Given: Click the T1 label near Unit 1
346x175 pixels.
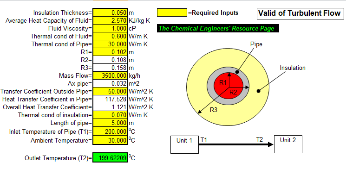Looking at the screenshot, I should point(204,140).
